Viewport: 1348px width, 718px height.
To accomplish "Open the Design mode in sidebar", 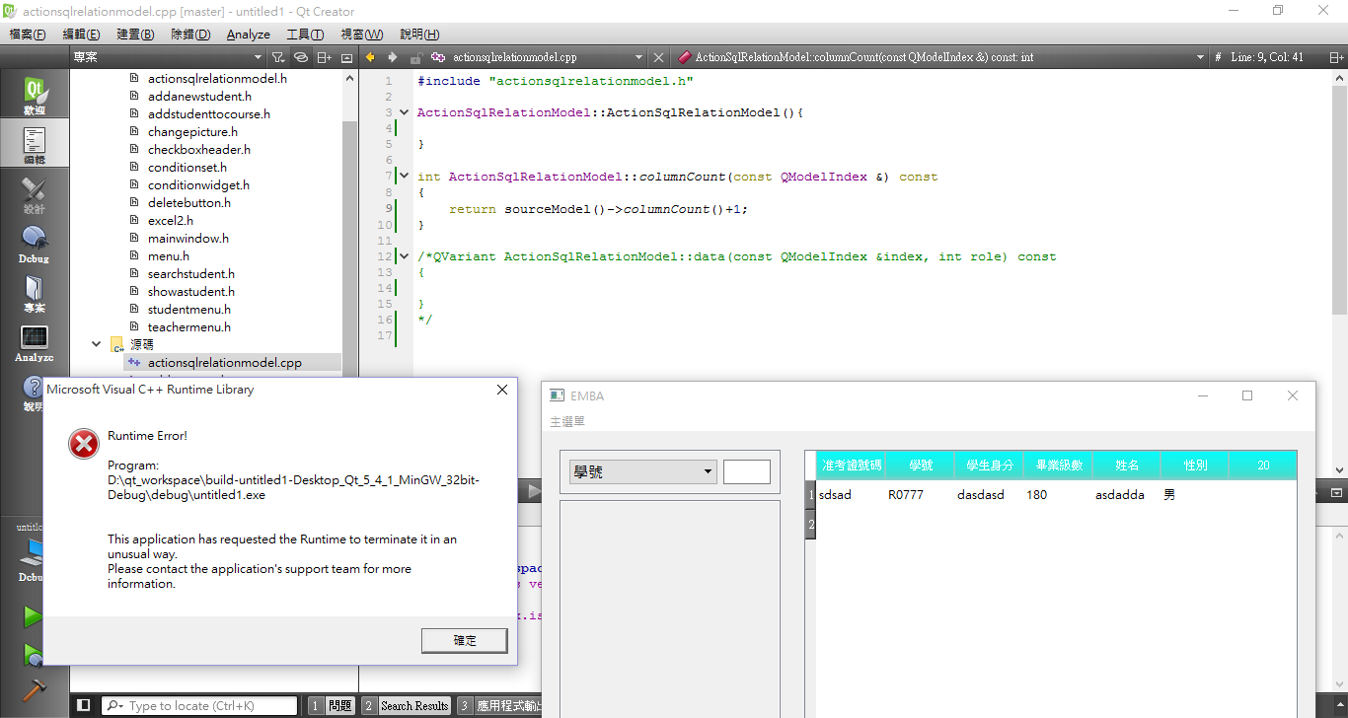I will [x=35, y=194].
